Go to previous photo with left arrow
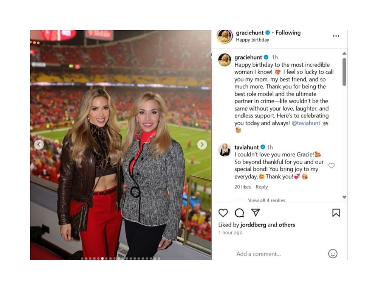378x303 pixels. coord(39,144)
